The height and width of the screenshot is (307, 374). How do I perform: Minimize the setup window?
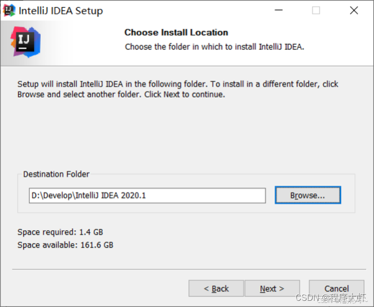279,10
